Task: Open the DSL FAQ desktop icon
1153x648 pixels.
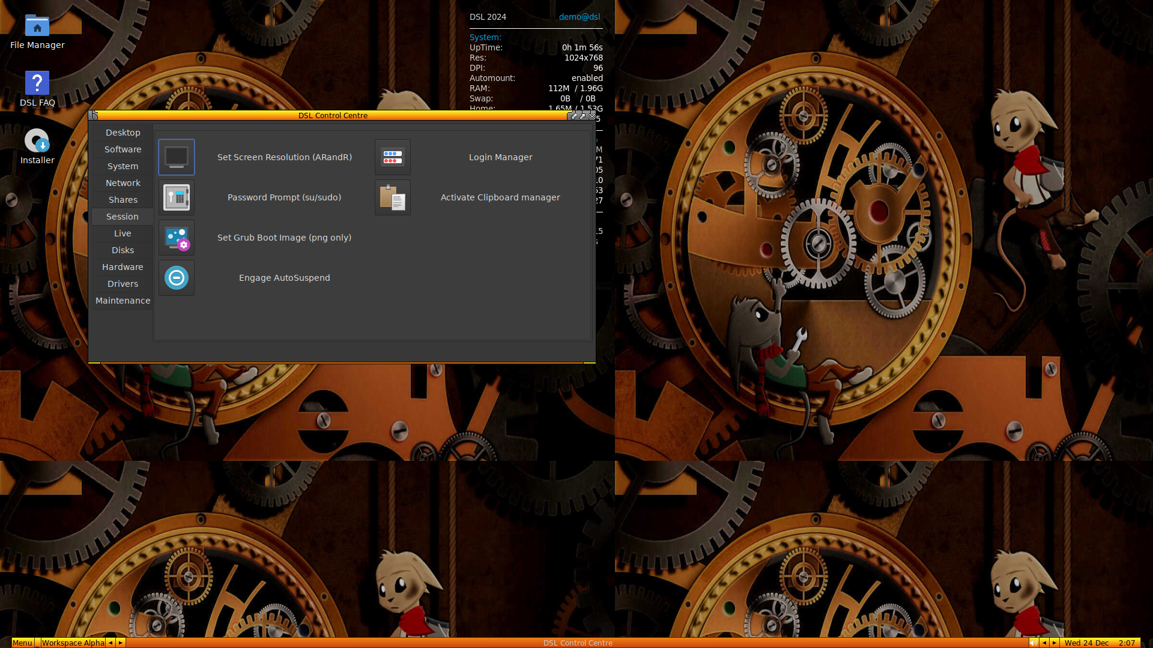Action: tap(37, 83)
